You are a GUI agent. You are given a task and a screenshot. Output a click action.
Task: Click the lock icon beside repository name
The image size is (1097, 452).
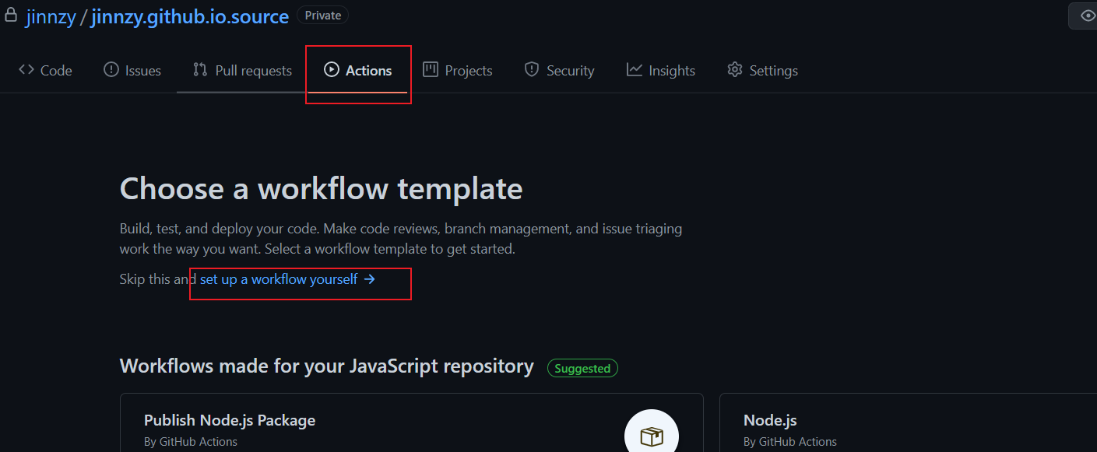pos(11,16)
